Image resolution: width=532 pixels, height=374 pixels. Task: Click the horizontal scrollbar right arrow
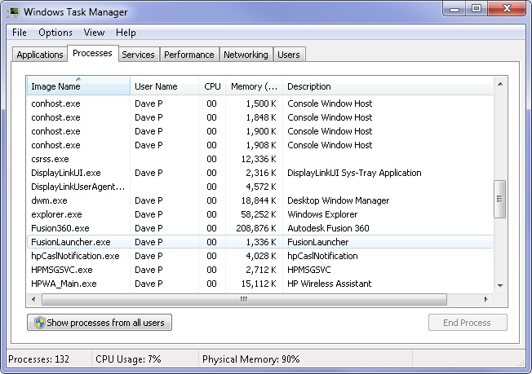tap(487, 299)
